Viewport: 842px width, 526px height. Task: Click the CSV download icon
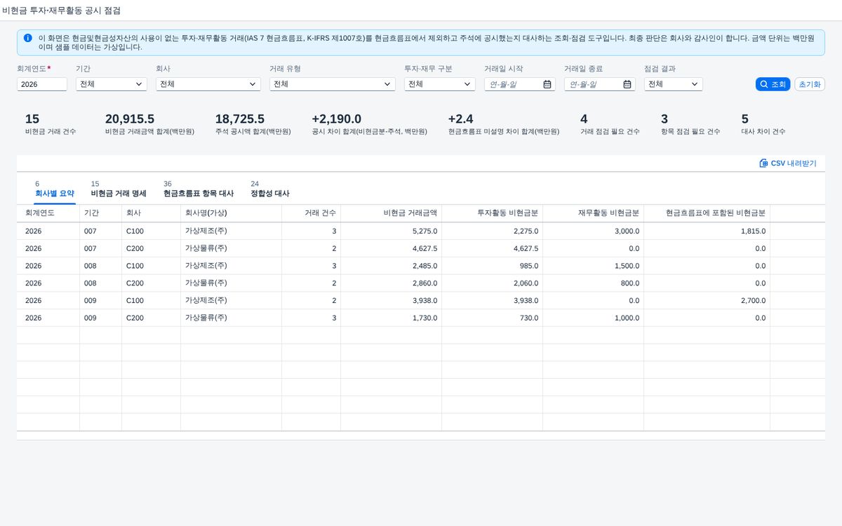point(763,163)
